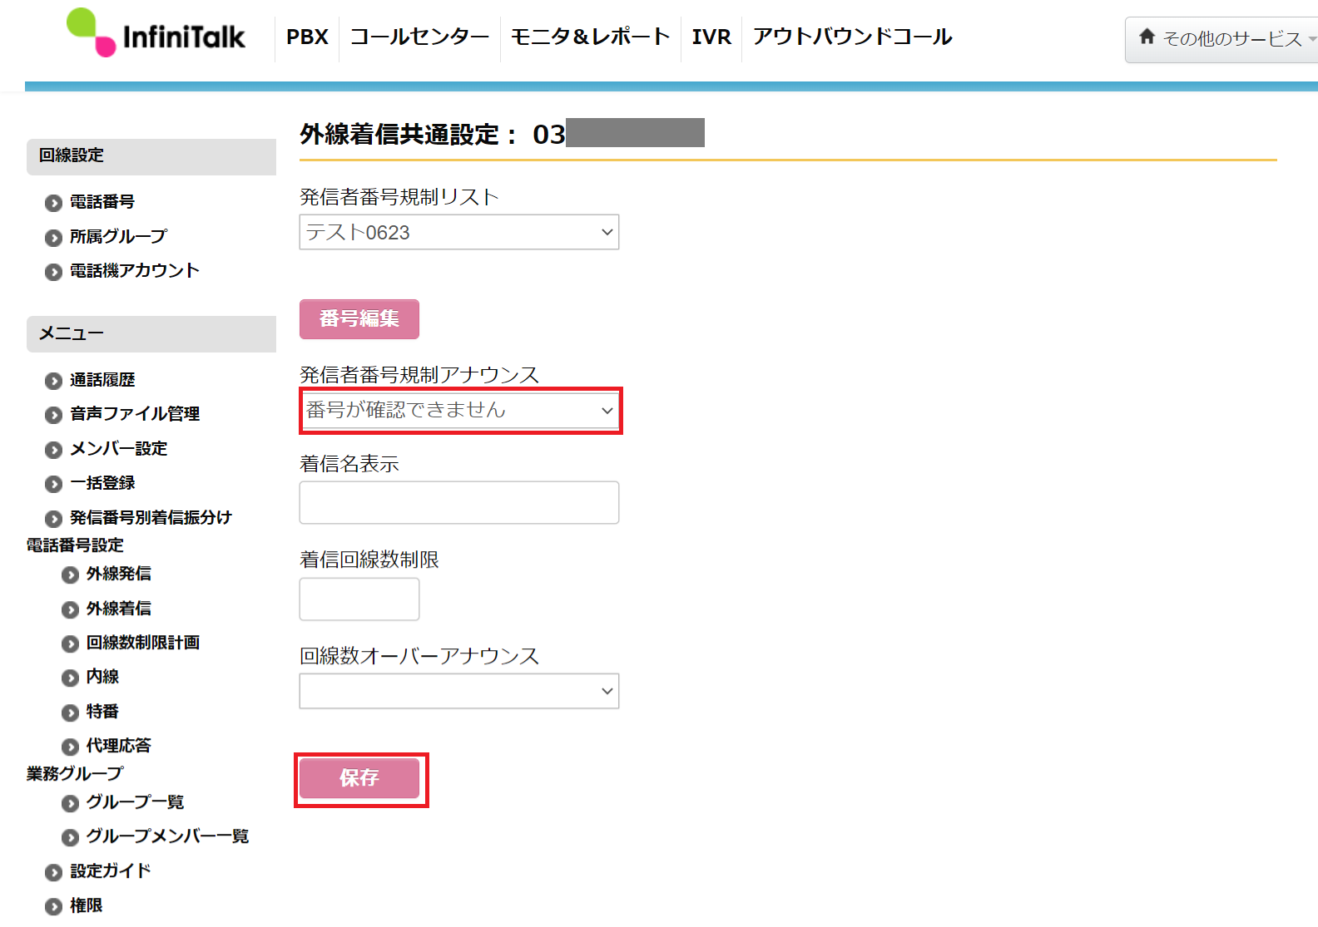The height and width of the screenshot is (927, 1318).
Task: Click arrow icon beside 権限
Action: click(54, 906)
